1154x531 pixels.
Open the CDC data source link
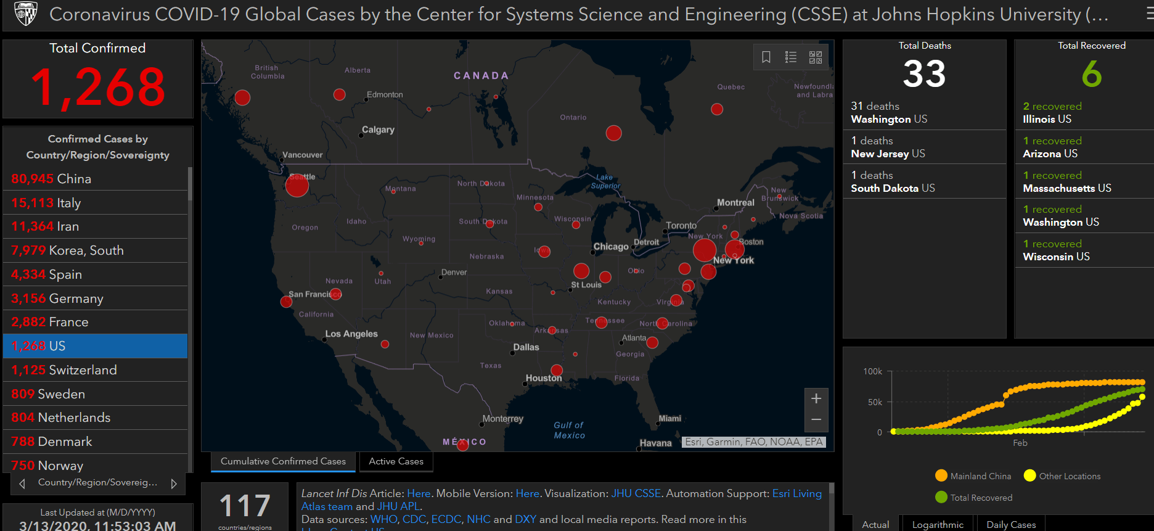click(x=414, y=519)
